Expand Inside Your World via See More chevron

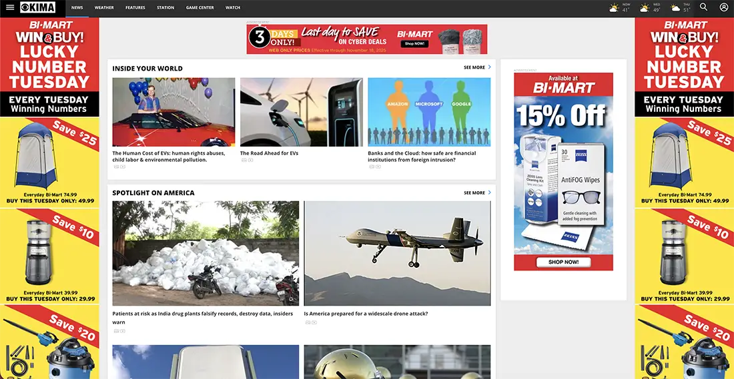tap(489, 67)
